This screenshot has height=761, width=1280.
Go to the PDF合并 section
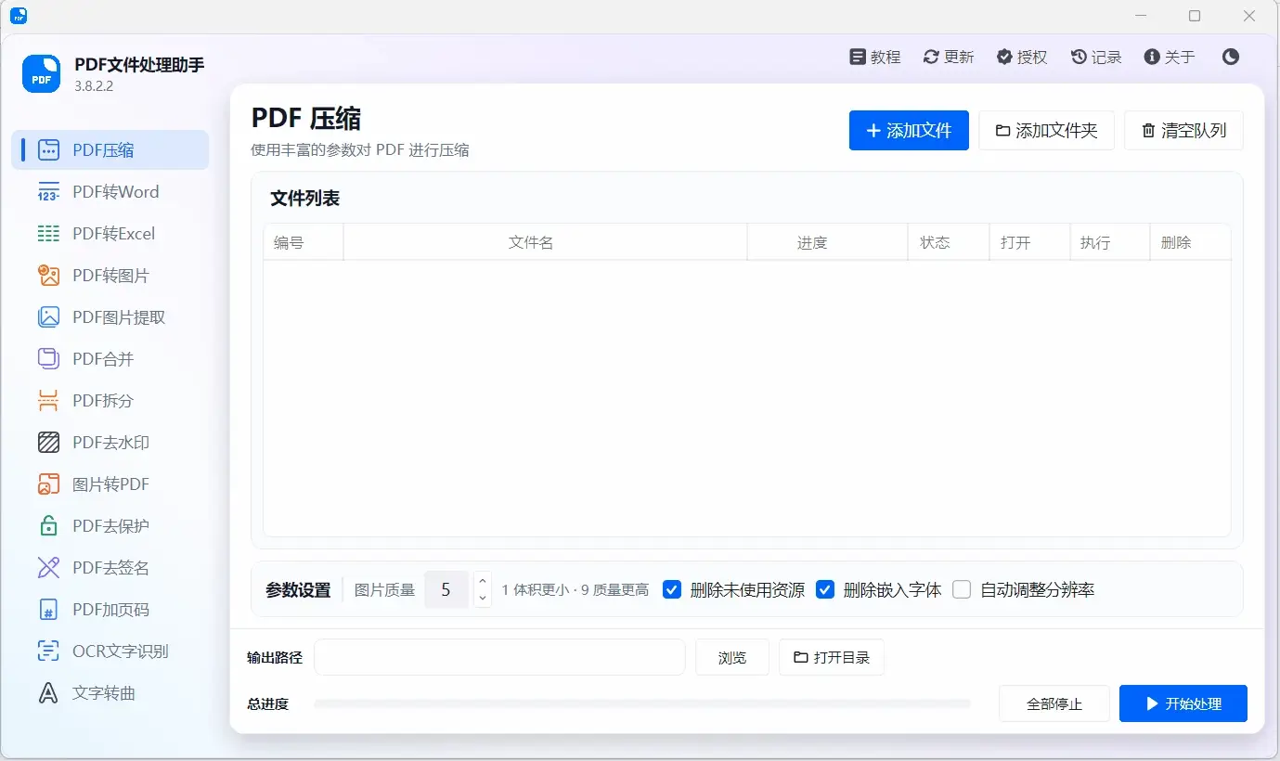[110, 359]
